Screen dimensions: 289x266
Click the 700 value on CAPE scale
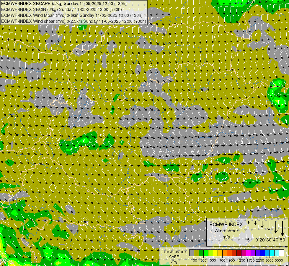pyautogui.click(x=223, y=260)
